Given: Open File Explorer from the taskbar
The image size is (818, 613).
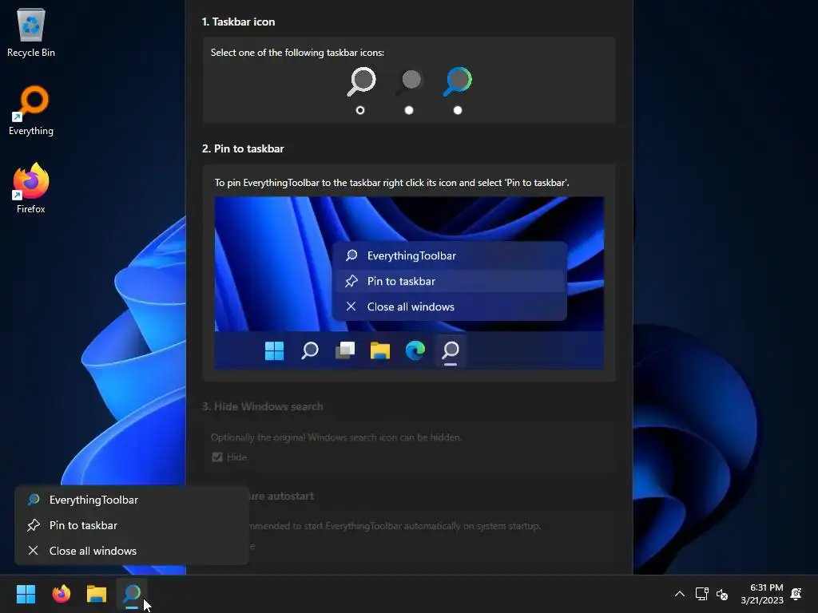Looking at the screenshot, I should (97, 593).
